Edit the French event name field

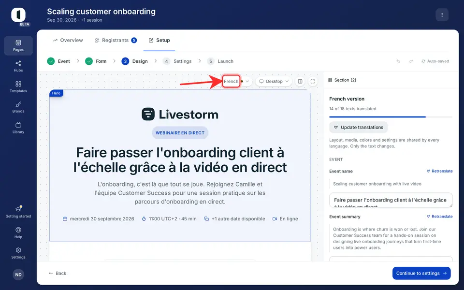[x=391, y=200]
